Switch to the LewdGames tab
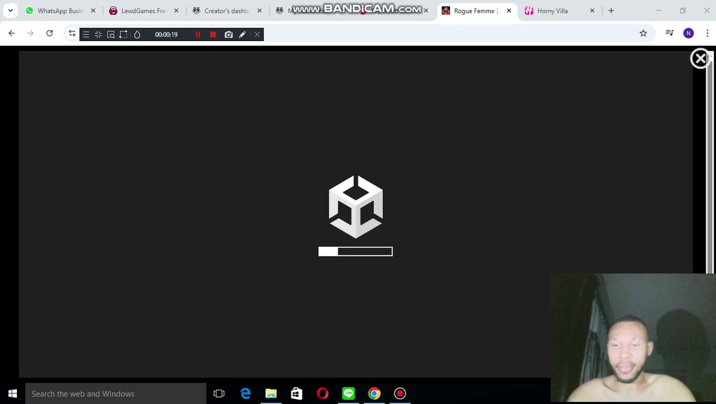This screenshot has height=404, width=716. click(x=144, y=10)
